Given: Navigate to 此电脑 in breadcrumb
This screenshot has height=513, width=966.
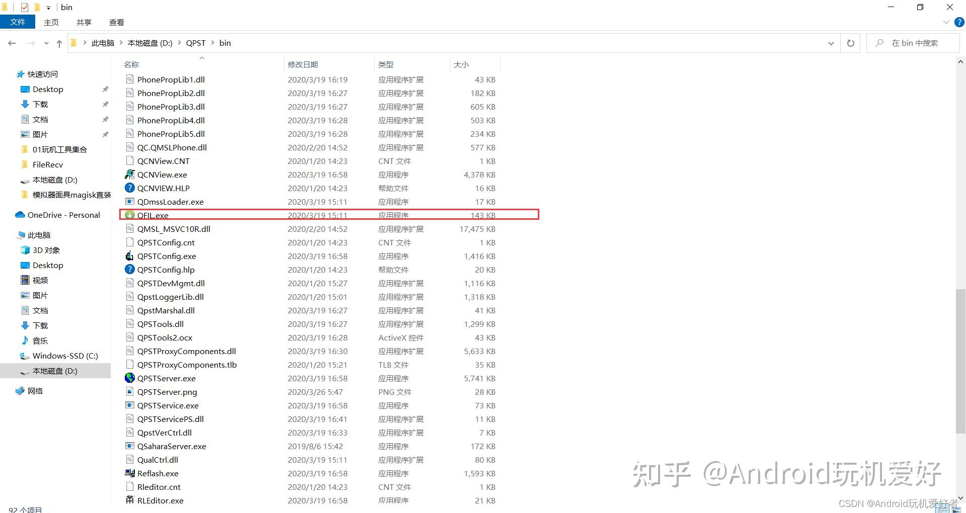Looking at the screenshot, I should (103, 43).
